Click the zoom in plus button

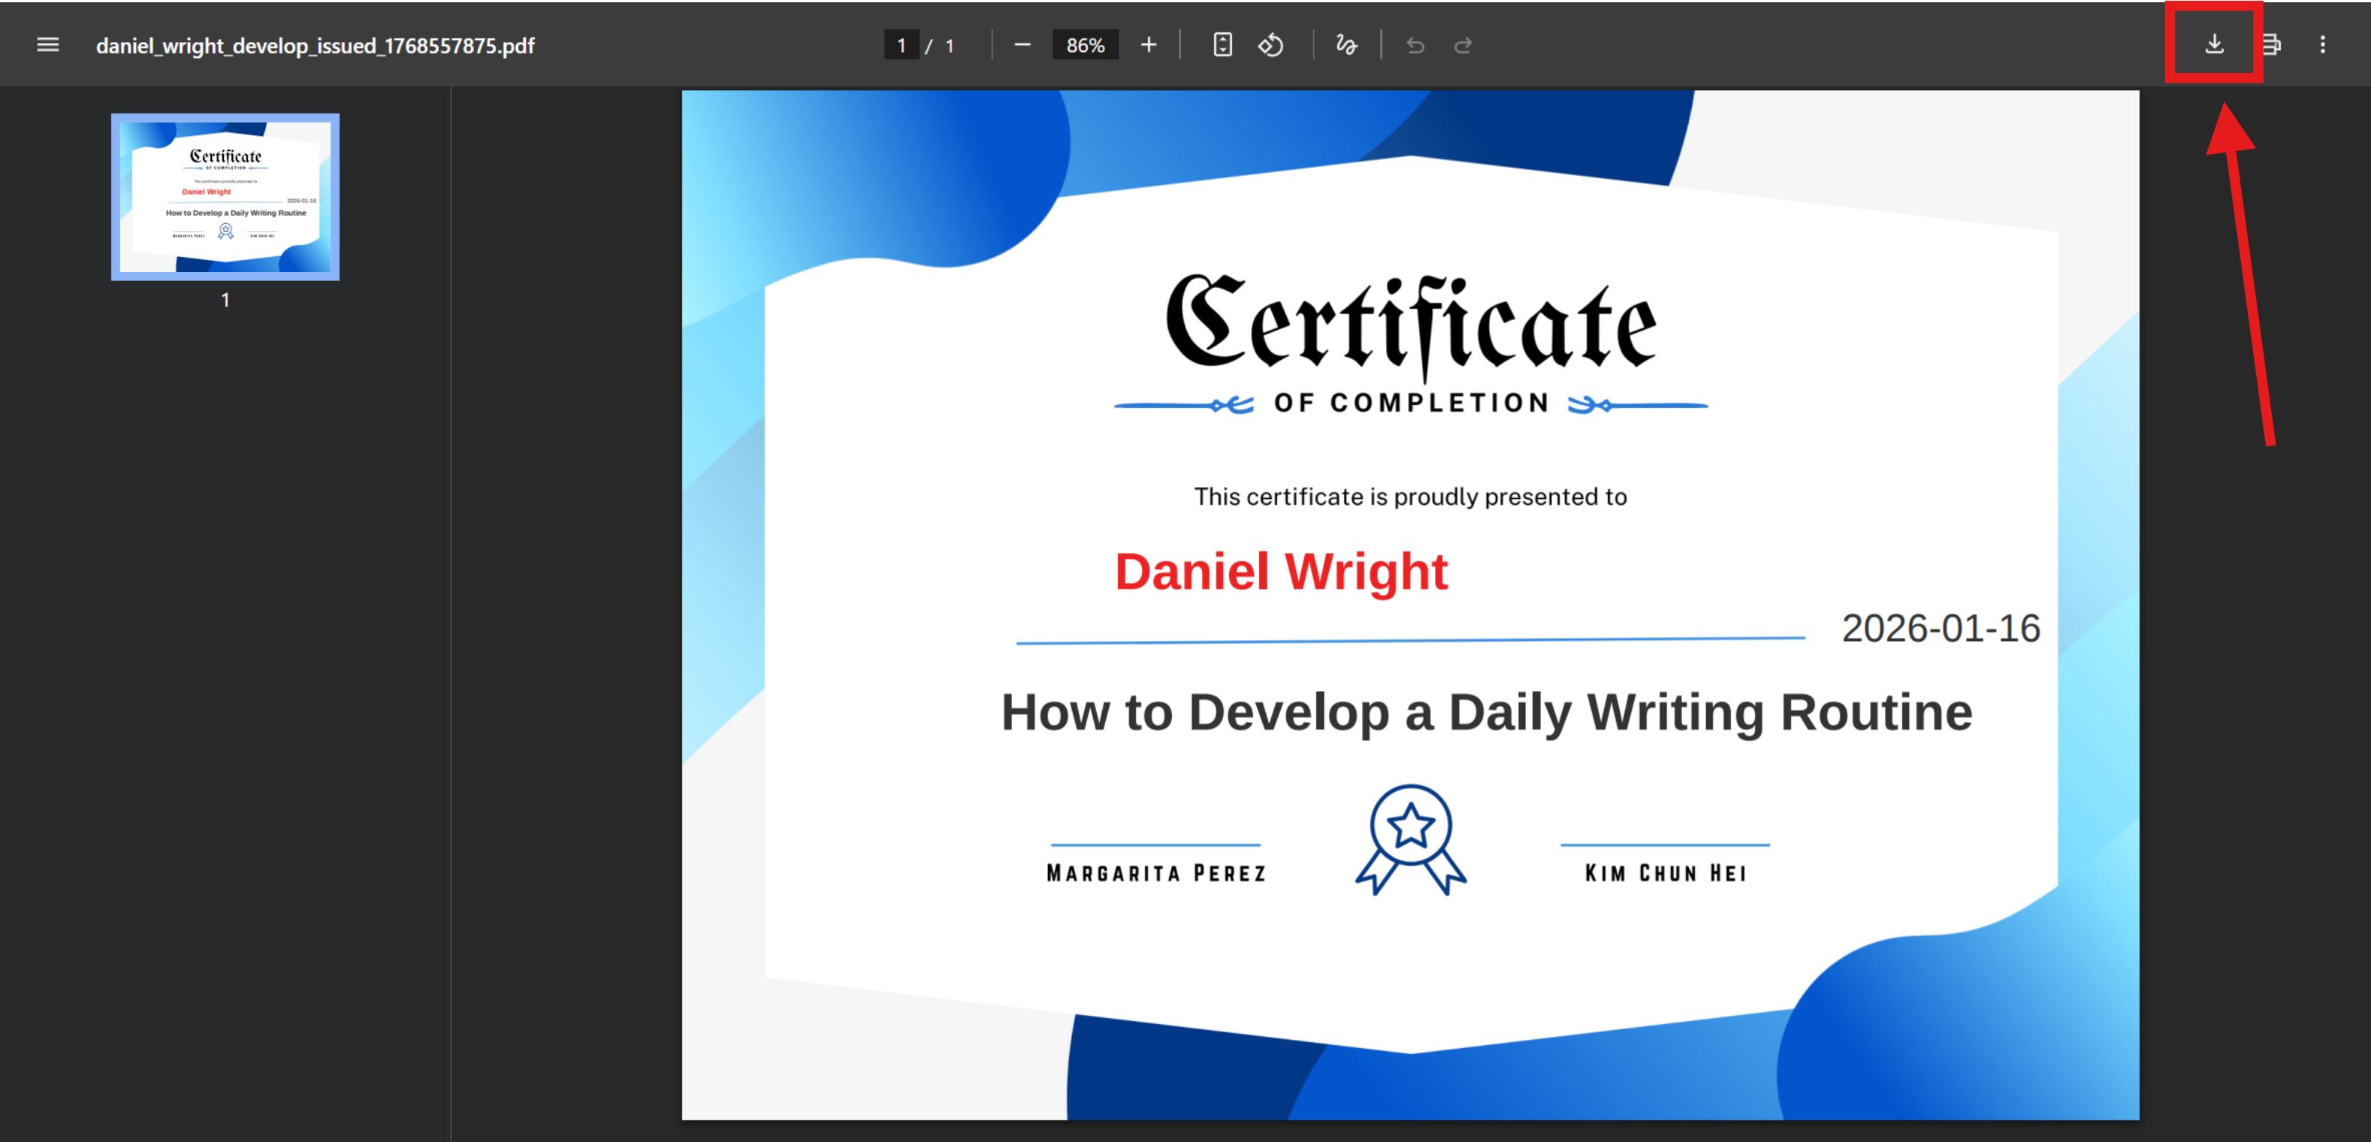(1148, 45)
